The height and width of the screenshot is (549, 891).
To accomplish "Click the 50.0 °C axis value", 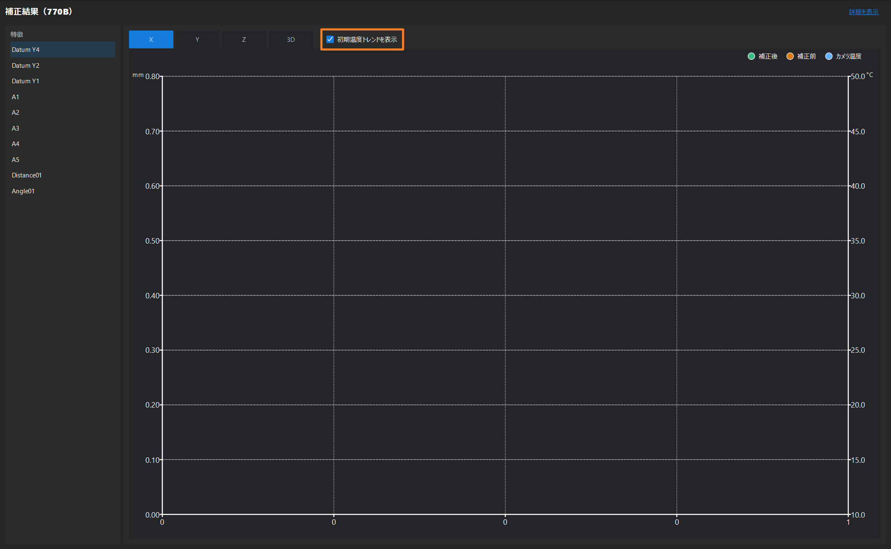I will pos(858,76).
